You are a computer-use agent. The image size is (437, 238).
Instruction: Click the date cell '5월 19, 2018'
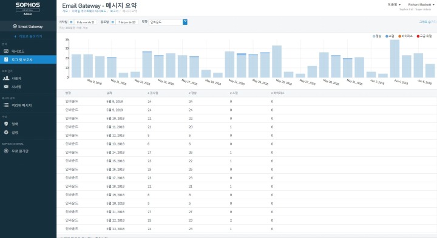pos(115,195)
